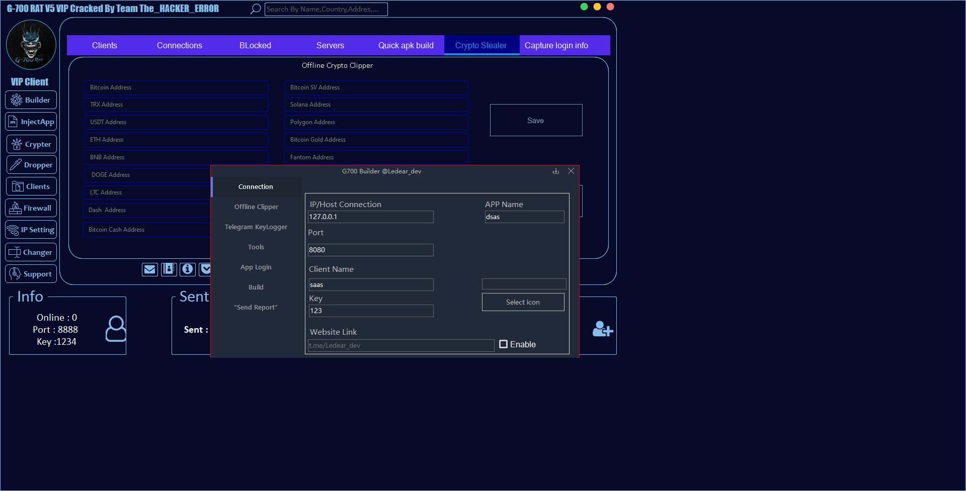Click the Bitcoin Cash Address field

point(146,230)
